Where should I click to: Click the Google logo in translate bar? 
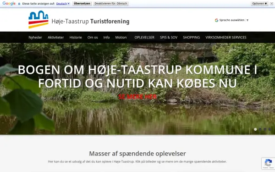(9, 4)
